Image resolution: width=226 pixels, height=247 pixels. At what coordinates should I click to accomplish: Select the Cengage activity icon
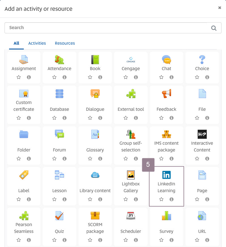click(131, 60)
